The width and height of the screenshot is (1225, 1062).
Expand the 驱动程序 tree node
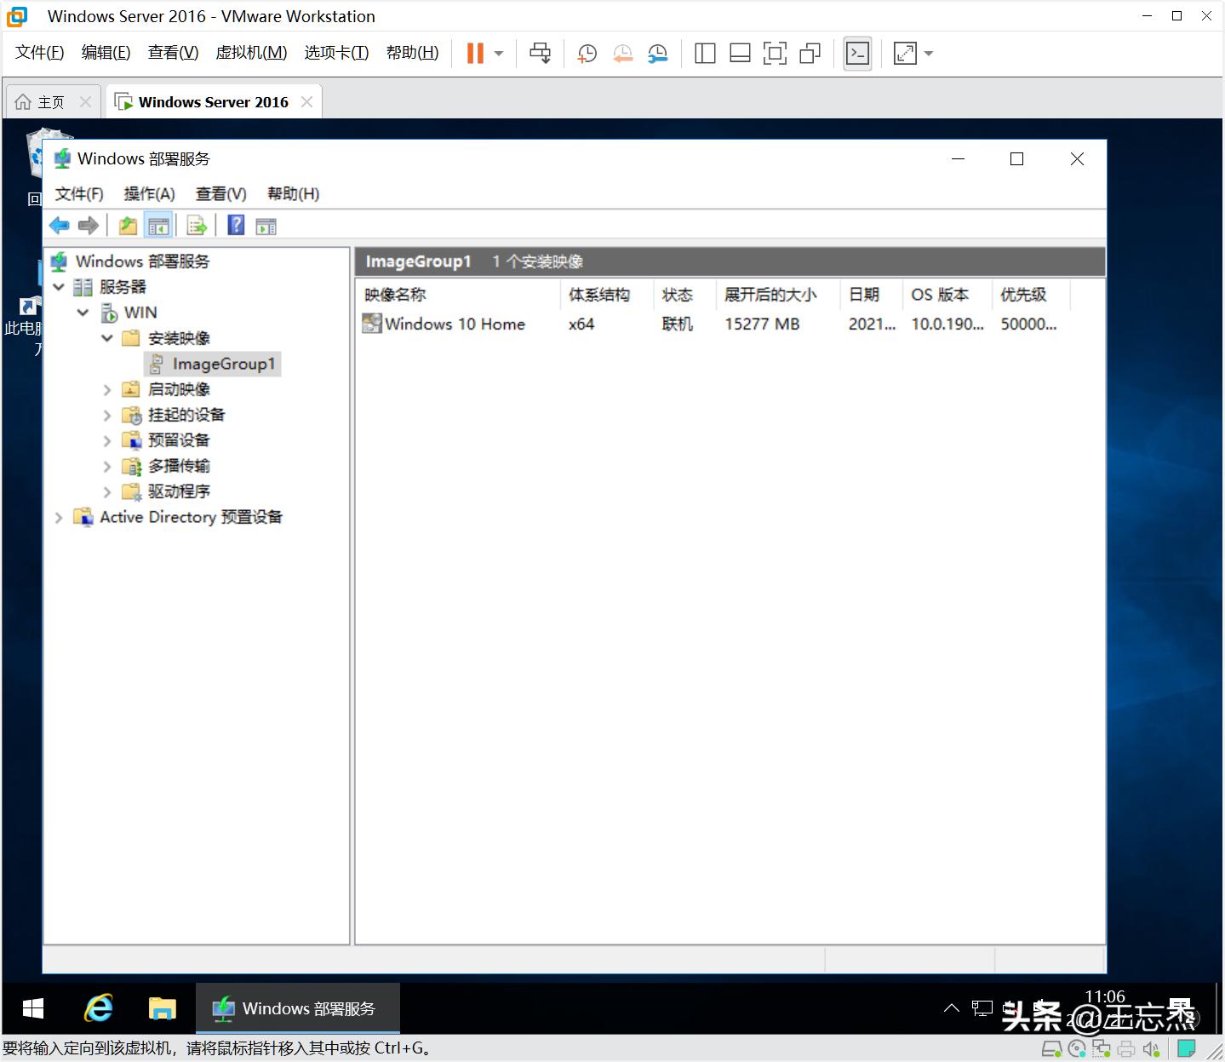(x=107, y=491)
